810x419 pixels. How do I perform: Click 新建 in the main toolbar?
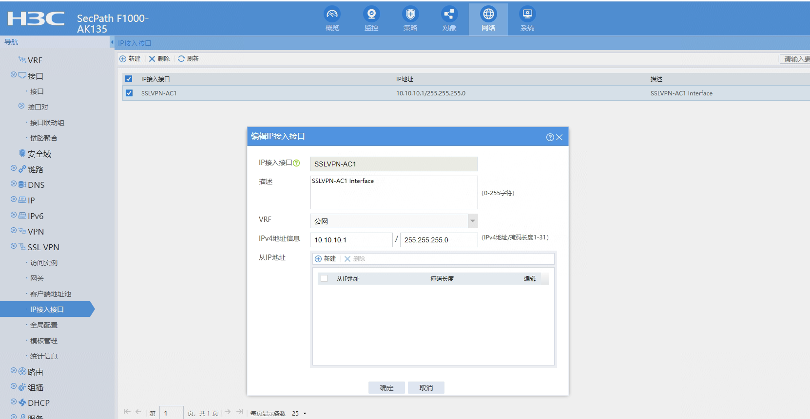coord(130,59)
